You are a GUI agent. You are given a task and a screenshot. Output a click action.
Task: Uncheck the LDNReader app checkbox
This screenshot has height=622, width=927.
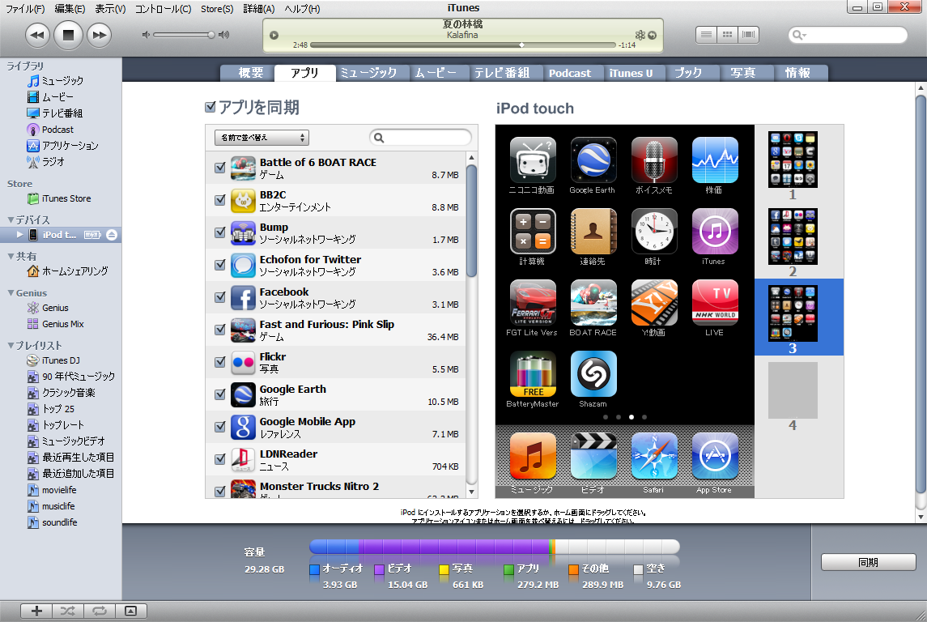coord(220,459)
